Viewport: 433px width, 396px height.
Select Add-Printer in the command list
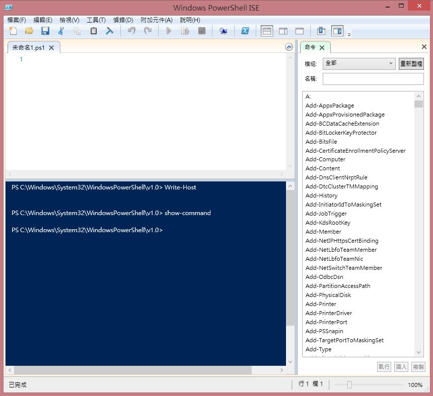321,304
